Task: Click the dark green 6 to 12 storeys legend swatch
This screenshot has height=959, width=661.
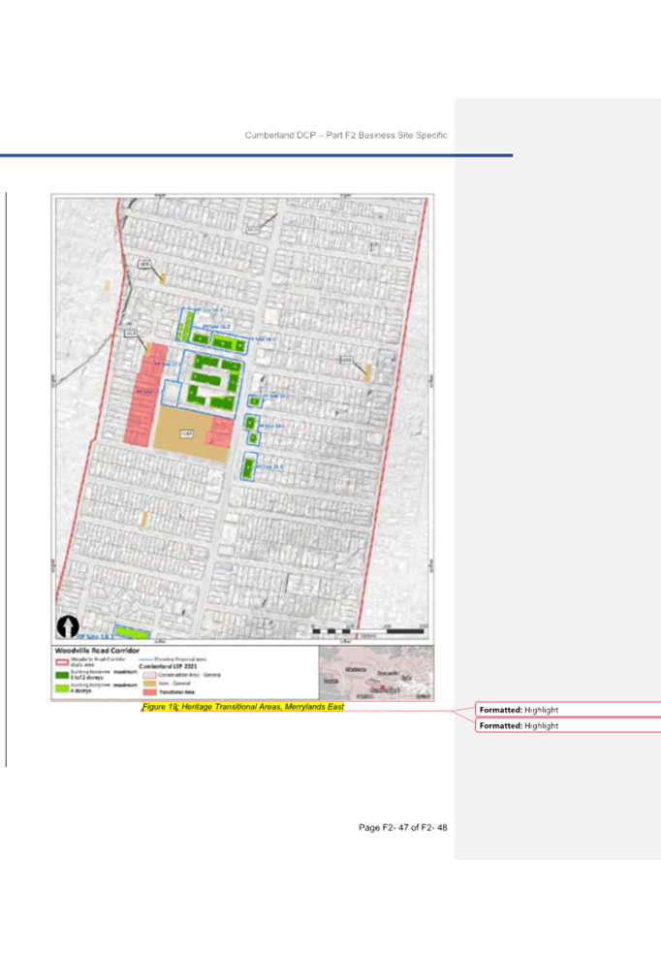Action: coord(62,675)
